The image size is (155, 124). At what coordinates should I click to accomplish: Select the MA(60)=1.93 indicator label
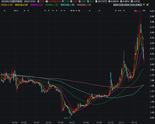click(52, 5)
